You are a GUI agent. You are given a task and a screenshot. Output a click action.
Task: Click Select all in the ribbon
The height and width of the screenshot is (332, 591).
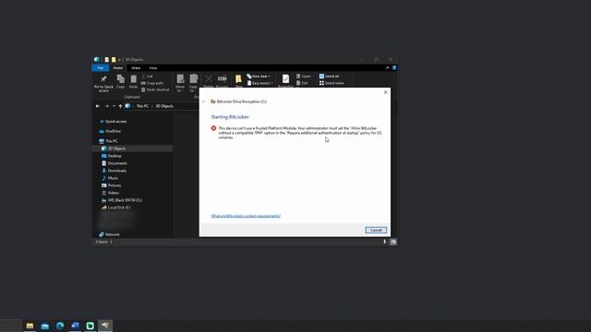click(x=329, y=76)
